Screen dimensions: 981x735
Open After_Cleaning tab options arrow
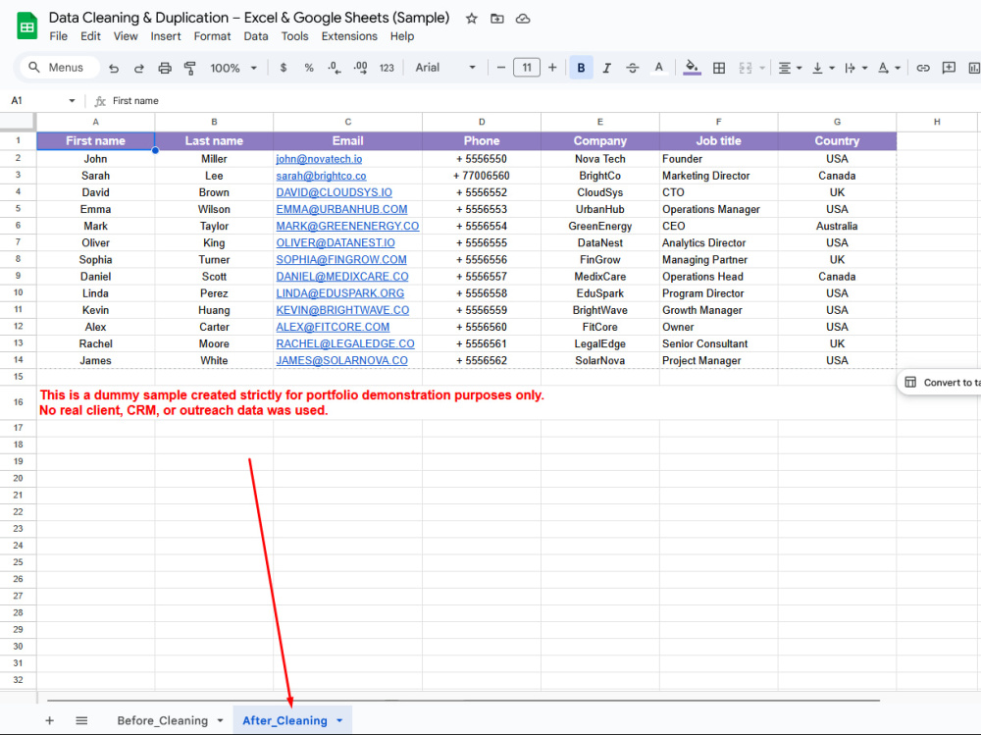pyautogui.click(x=339, y=720)
